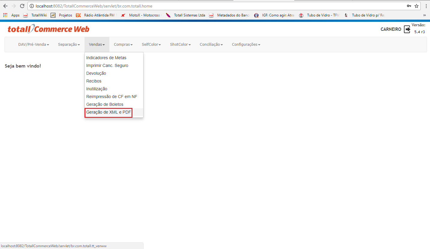
Task: Expand the DAV/Pré-Venda dropdown menu
Action: click(x=34, y=45)
